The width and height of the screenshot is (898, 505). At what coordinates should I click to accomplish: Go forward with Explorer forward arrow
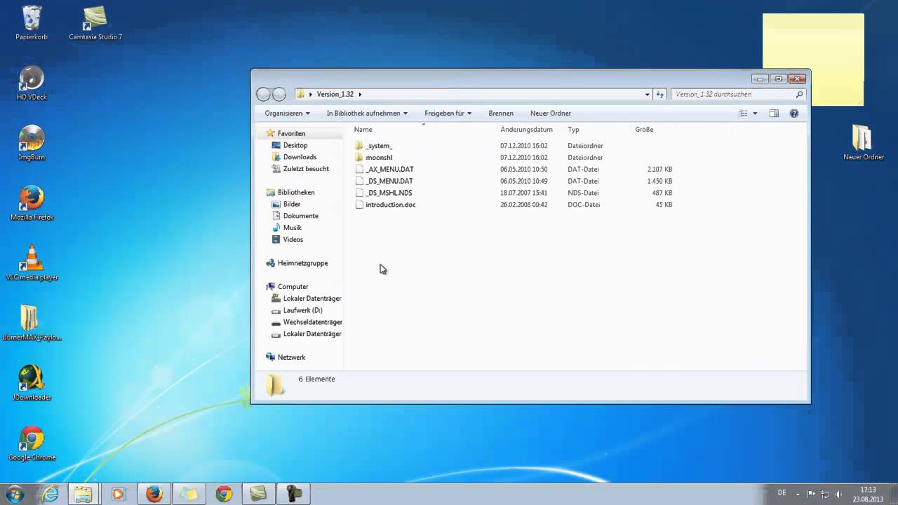279,94
